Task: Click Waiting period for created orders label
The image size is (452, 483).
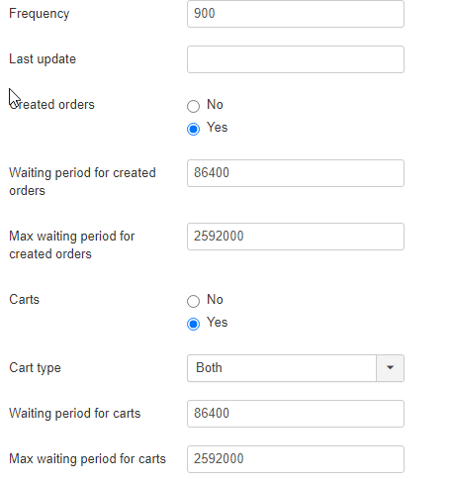Action: click(x=82, y=182)
